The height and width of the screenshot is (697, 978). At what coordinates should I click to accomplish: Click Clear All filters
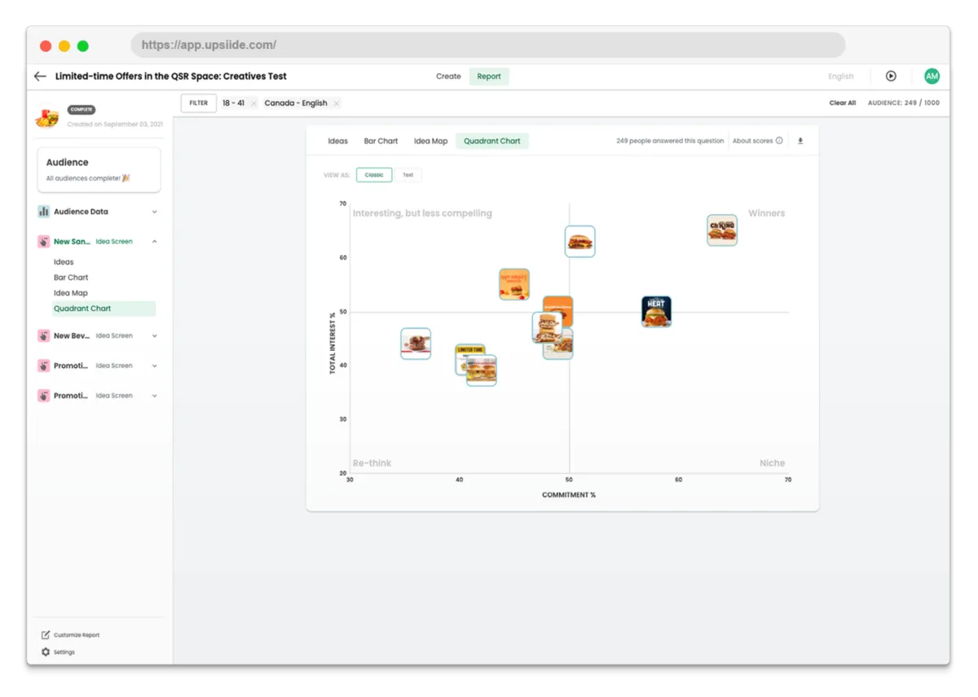pyautogui.click(x=843, y=103)
